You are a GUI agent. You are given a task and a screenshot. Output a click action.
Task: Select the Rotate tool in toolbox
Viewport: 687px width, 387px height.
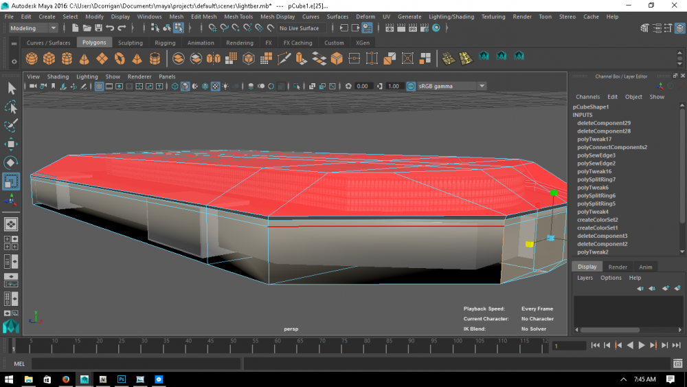(12, 163)
